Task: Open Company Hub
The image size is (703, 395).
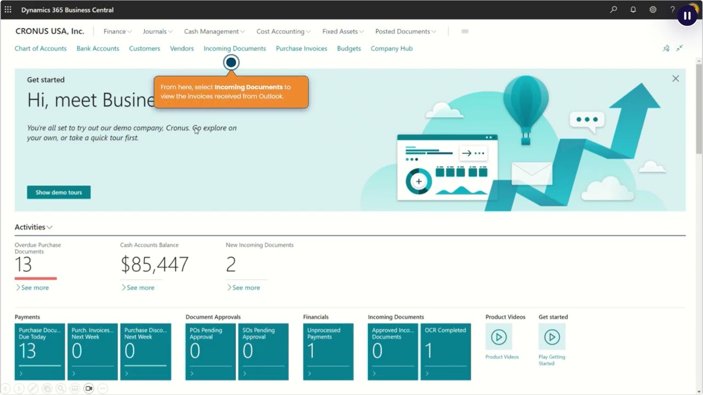Action: coord(392,48)
